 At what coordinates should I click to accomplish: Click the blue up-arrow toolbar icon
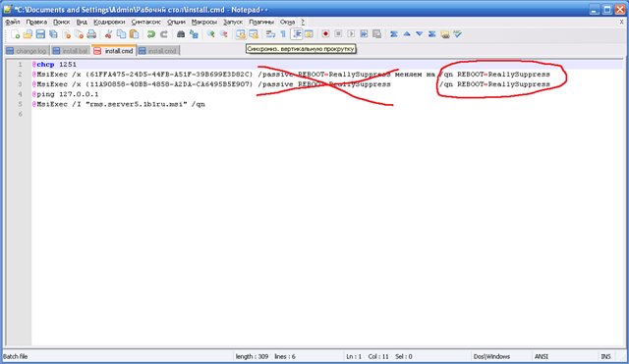pos(406,34)
